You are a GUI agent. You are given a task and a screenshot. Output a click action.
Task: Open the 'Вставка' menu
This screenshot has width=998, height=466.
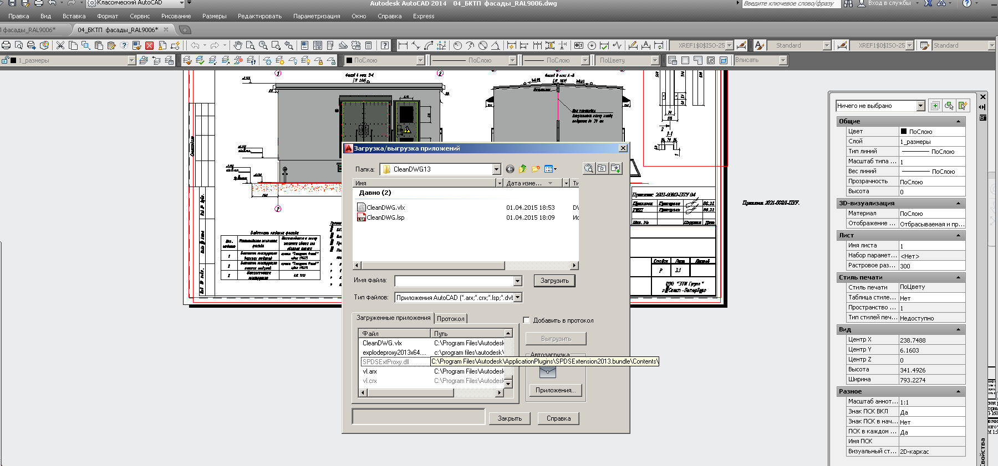(74, 16)
